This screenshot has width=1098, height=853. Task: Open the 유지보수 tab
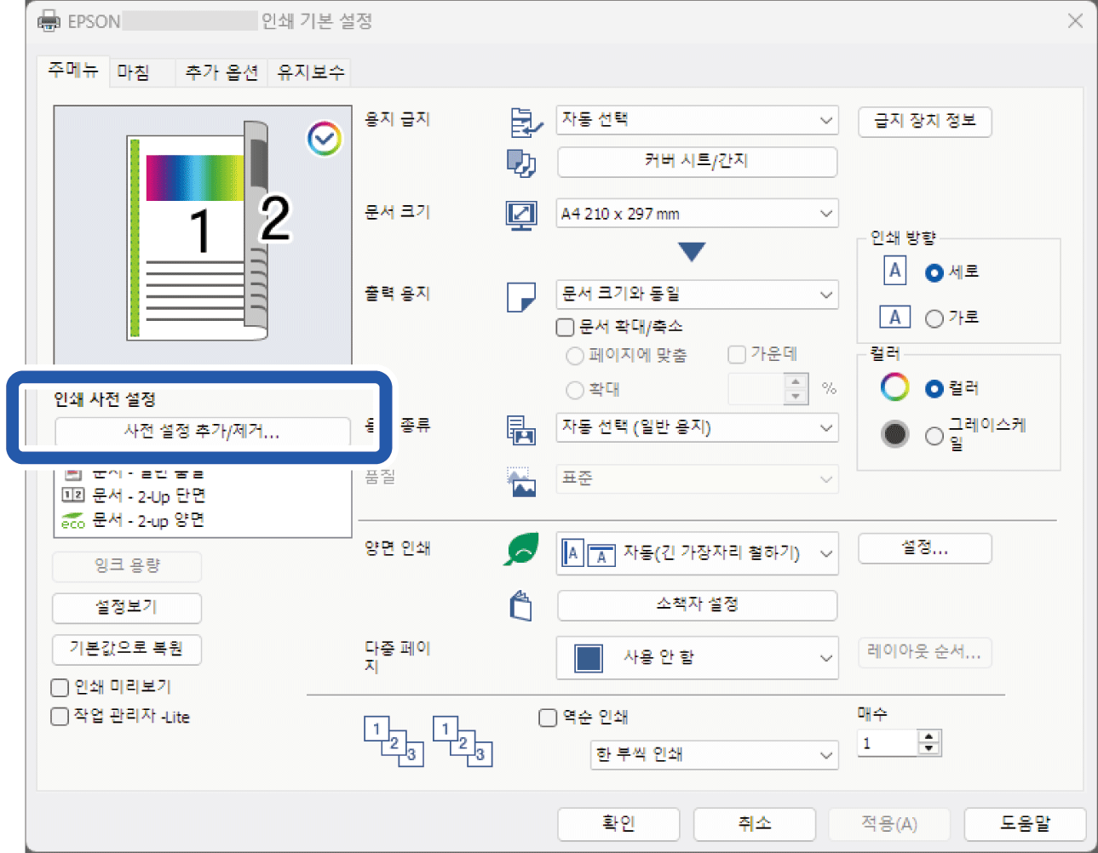pos(310,72)
